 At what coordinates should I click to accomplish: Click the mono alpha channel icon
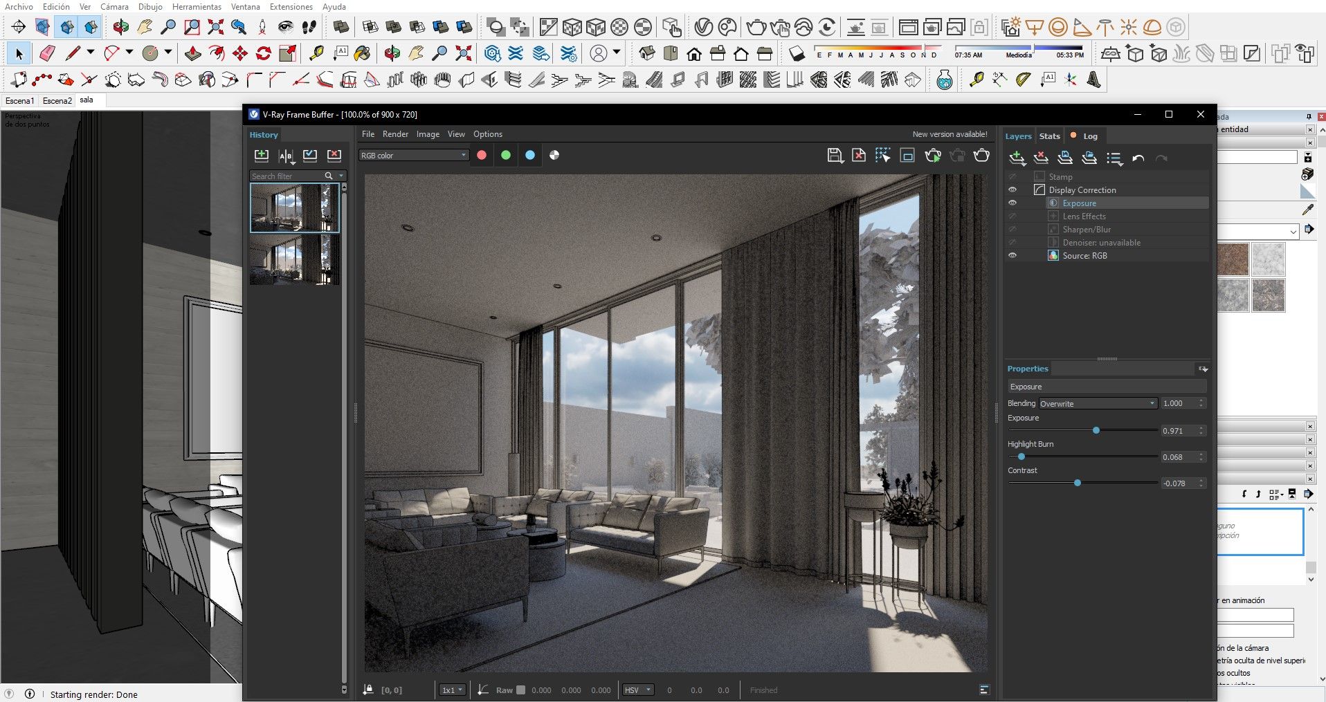coord(554,156)
